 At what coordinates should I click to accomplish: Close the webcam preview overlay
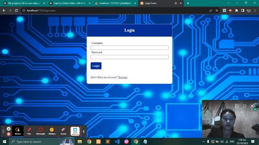pyautogui.click(x=252, y=106)
